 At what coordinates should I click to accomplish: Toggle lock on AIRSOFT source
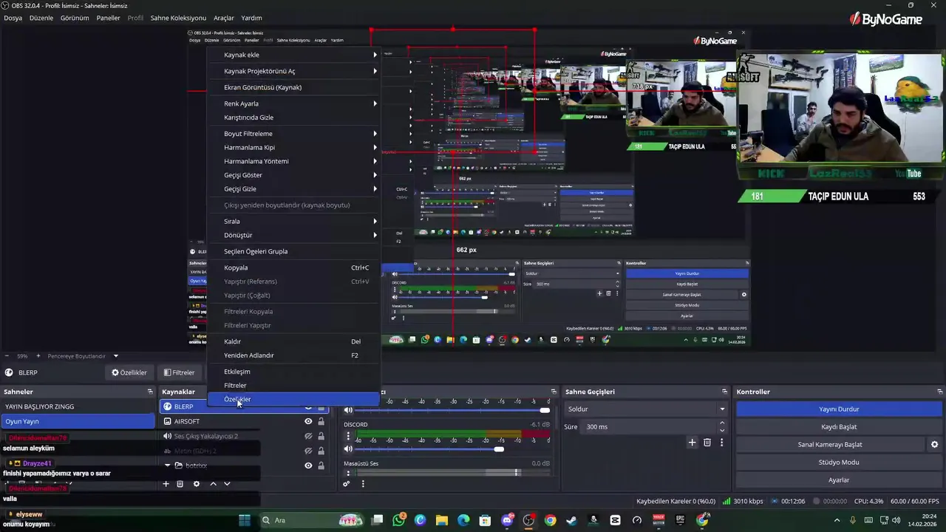pos(321,421)
